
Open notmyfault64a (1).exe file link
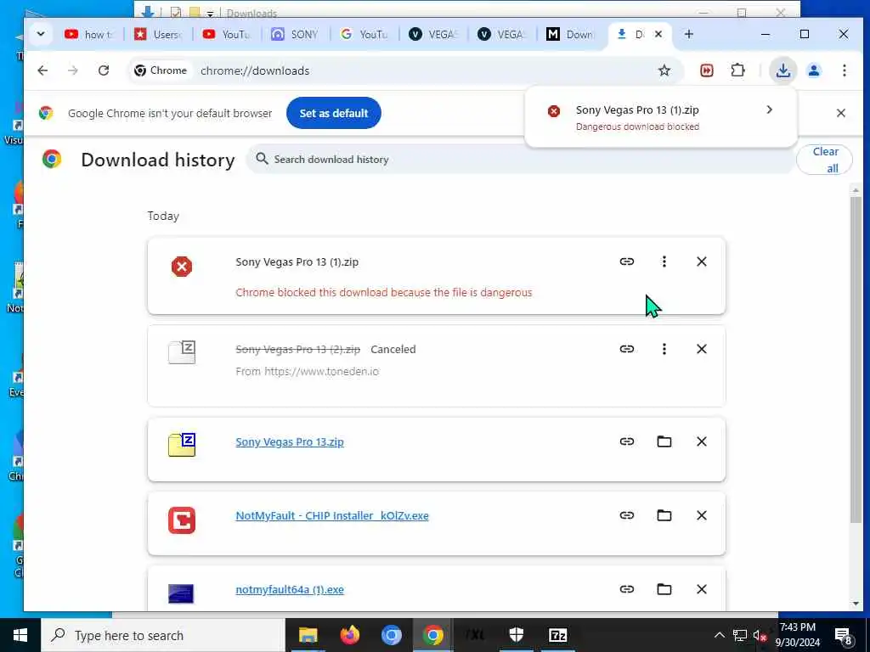coord(290,589)
